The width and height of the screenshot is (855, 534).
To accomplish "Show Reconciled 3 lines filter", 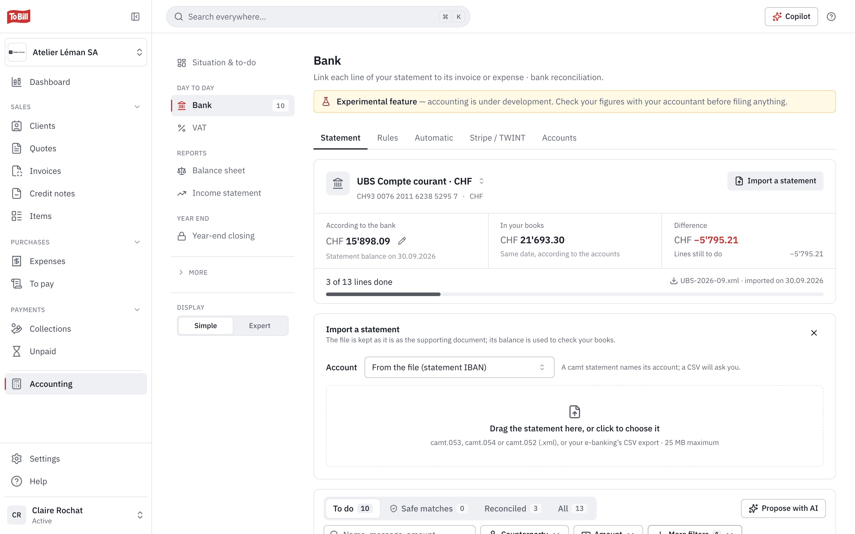I will (x=512, y=508).
